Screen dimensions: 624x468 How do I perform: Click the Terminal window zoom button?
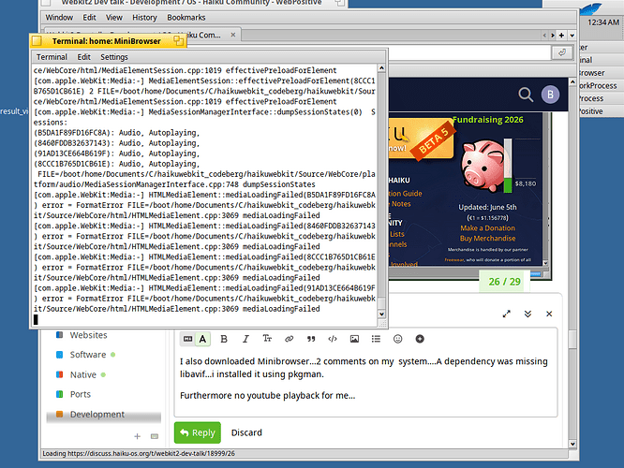click(178, 40)
